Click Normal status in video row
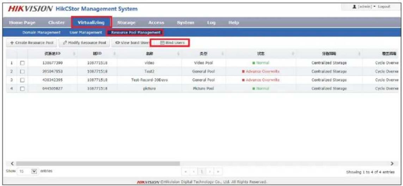 [x=261, y=63]
